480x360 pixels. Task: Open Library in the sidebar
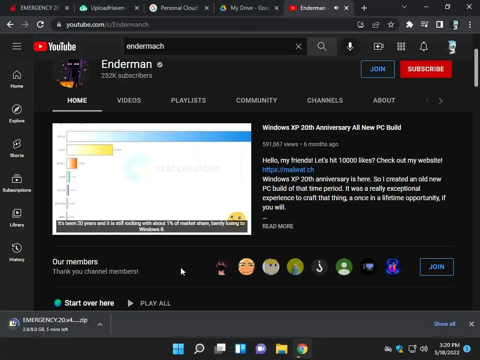[x=17, y=217]
